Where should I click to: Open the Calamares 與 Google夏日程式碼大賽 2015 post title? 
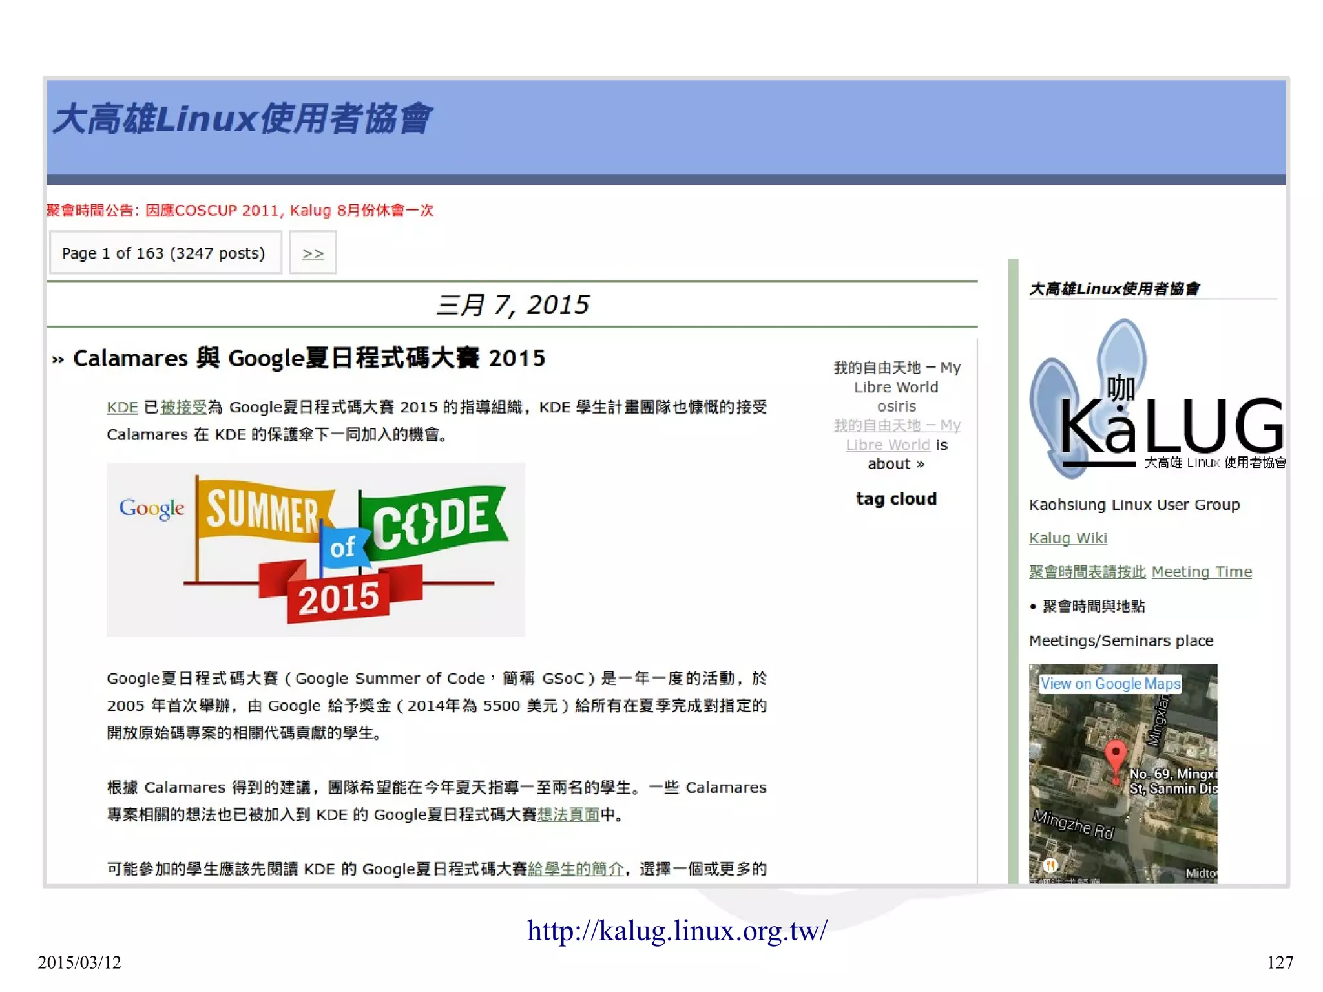(x=309, y=358)
